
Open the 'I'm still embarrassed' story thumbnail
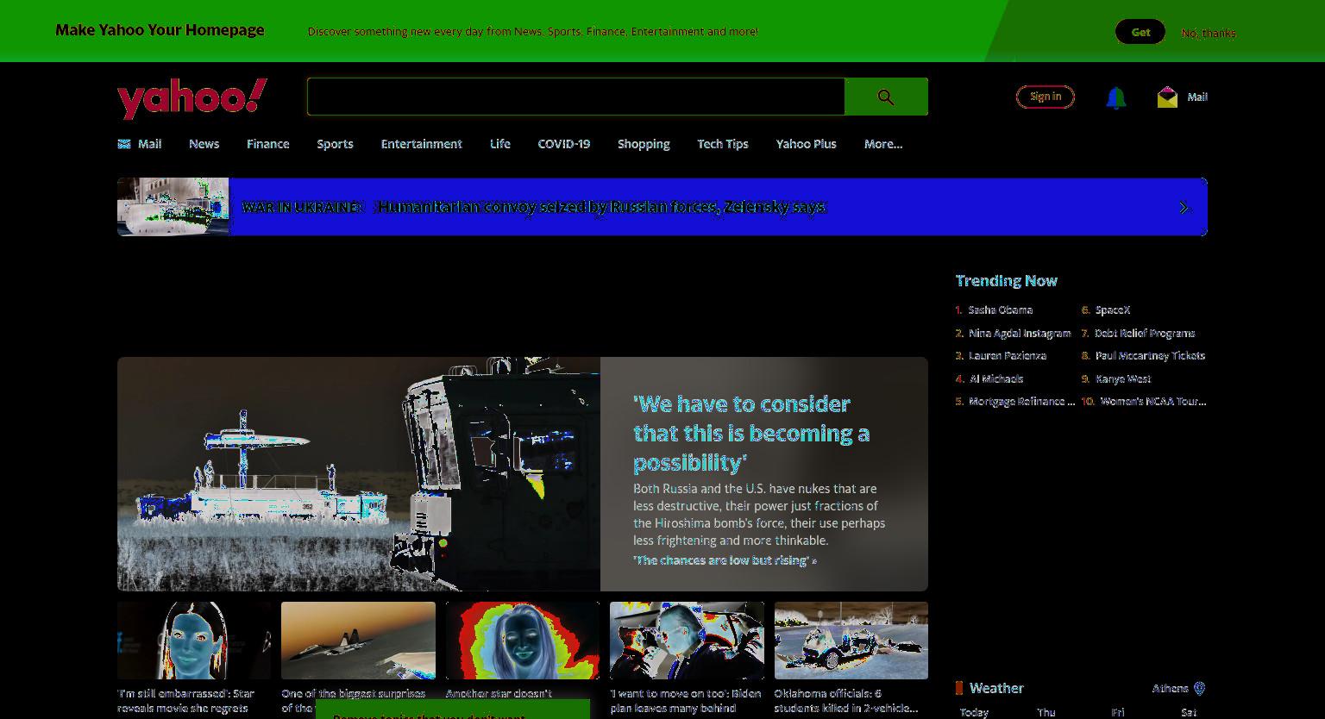click(x=194, y=641)
